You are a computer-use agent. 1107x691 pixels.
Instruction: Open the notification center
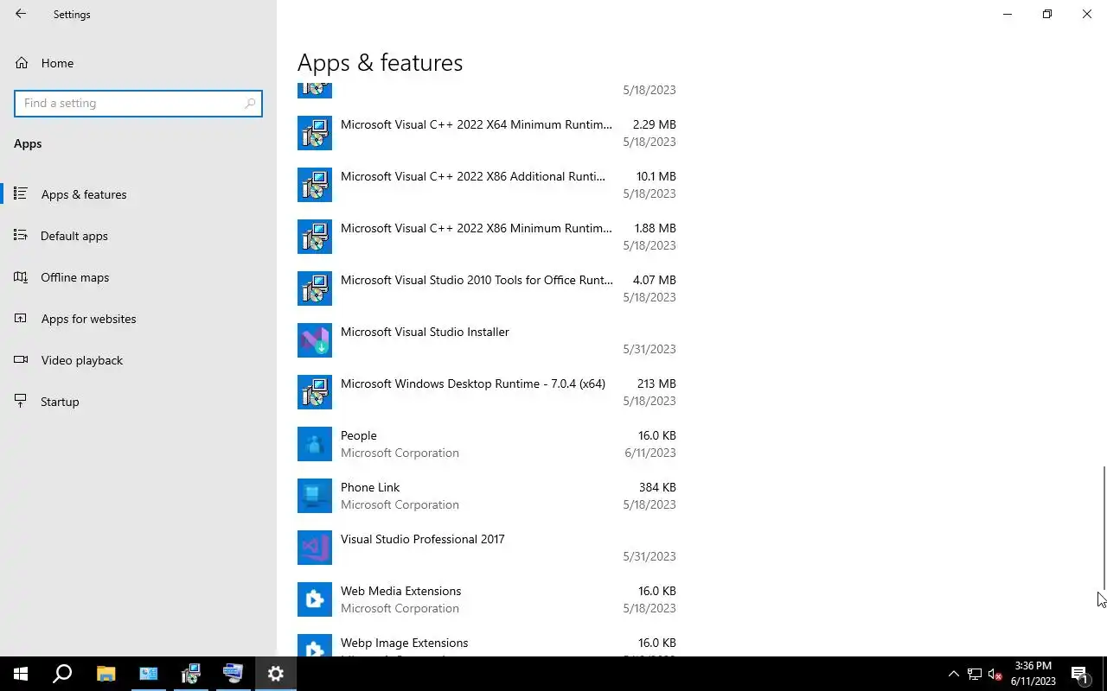[x=1079, y=674]
